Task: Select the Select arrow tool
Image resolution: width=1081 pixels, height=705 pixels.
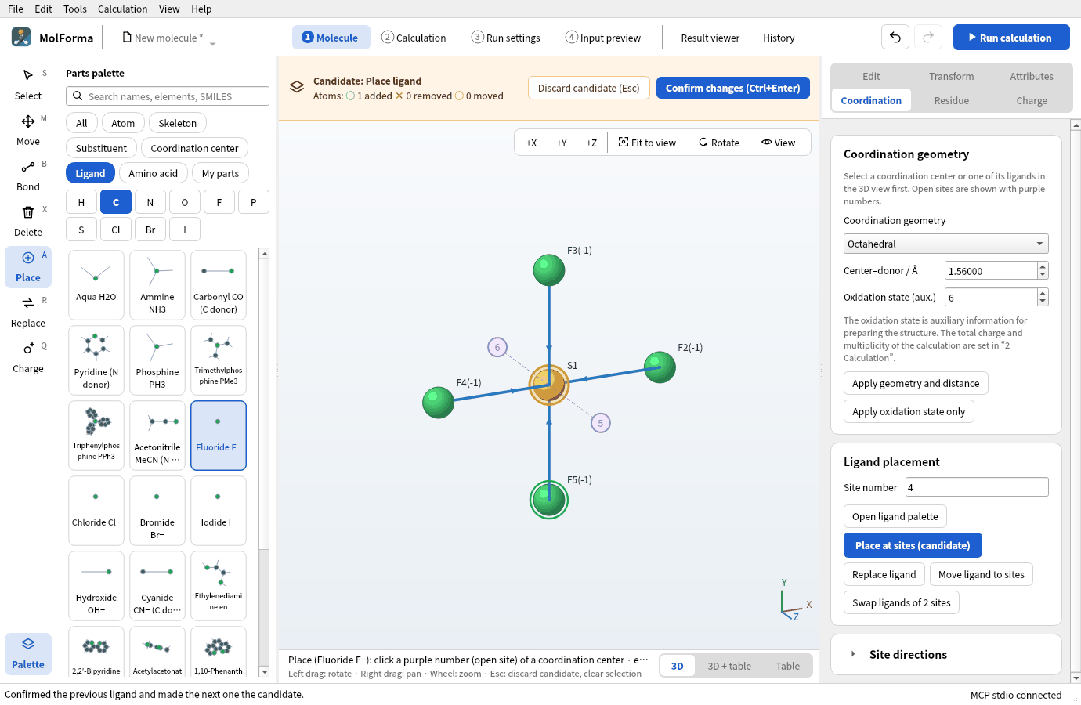Action: tap(28, 84)
